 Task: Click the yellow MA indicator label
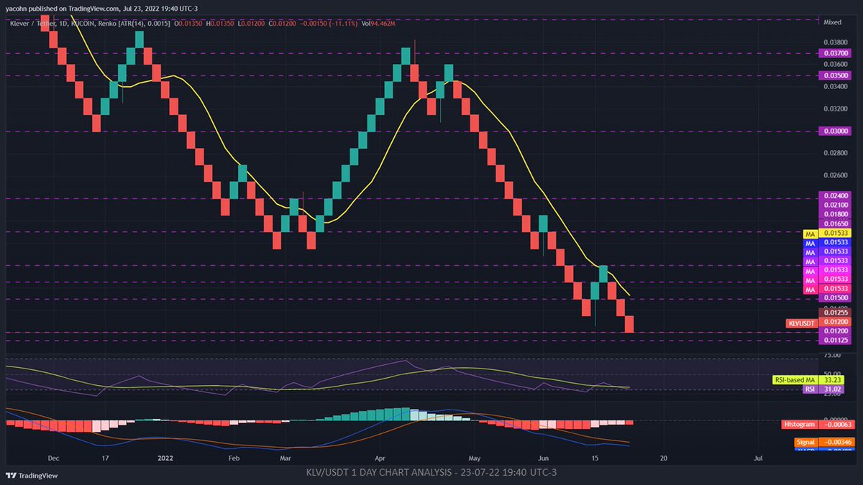point(809,234)
